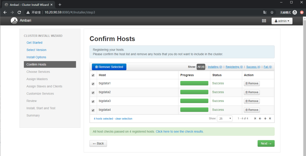Viewport: 306px width, 156px height.
Task: Go to Install Options wizard step
Action: point(36,57)
